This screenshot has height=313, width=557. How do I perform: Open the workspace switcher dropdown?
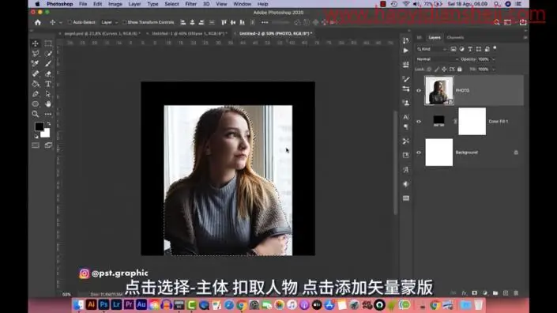(508, 22)
